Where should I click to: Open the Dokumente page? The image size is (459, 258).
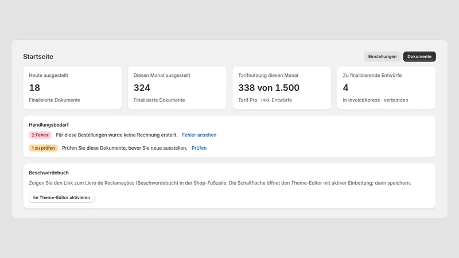tap(419, 56)
